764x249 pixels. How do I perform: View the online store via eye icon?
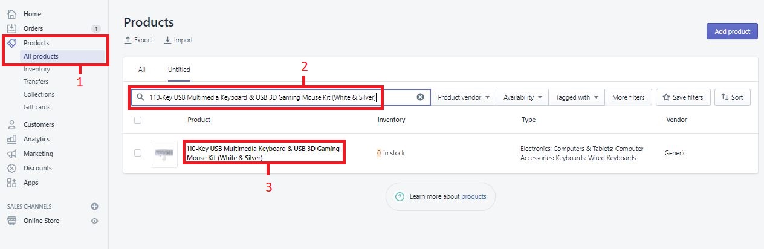point(94,221)
